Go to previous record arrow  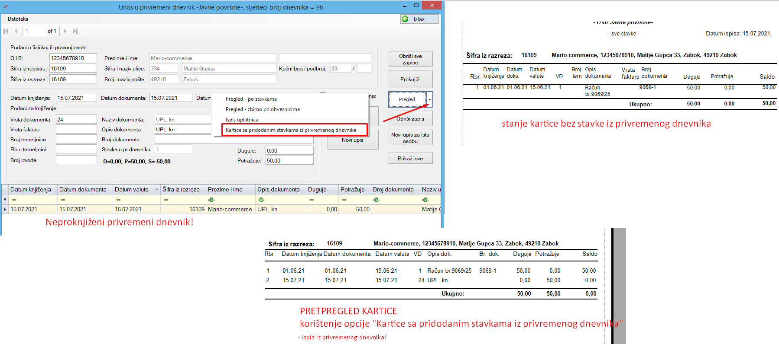16,31
